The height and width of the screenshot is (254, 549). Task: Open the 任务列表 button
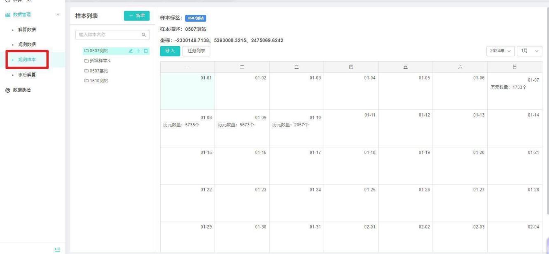pos(196,51)
